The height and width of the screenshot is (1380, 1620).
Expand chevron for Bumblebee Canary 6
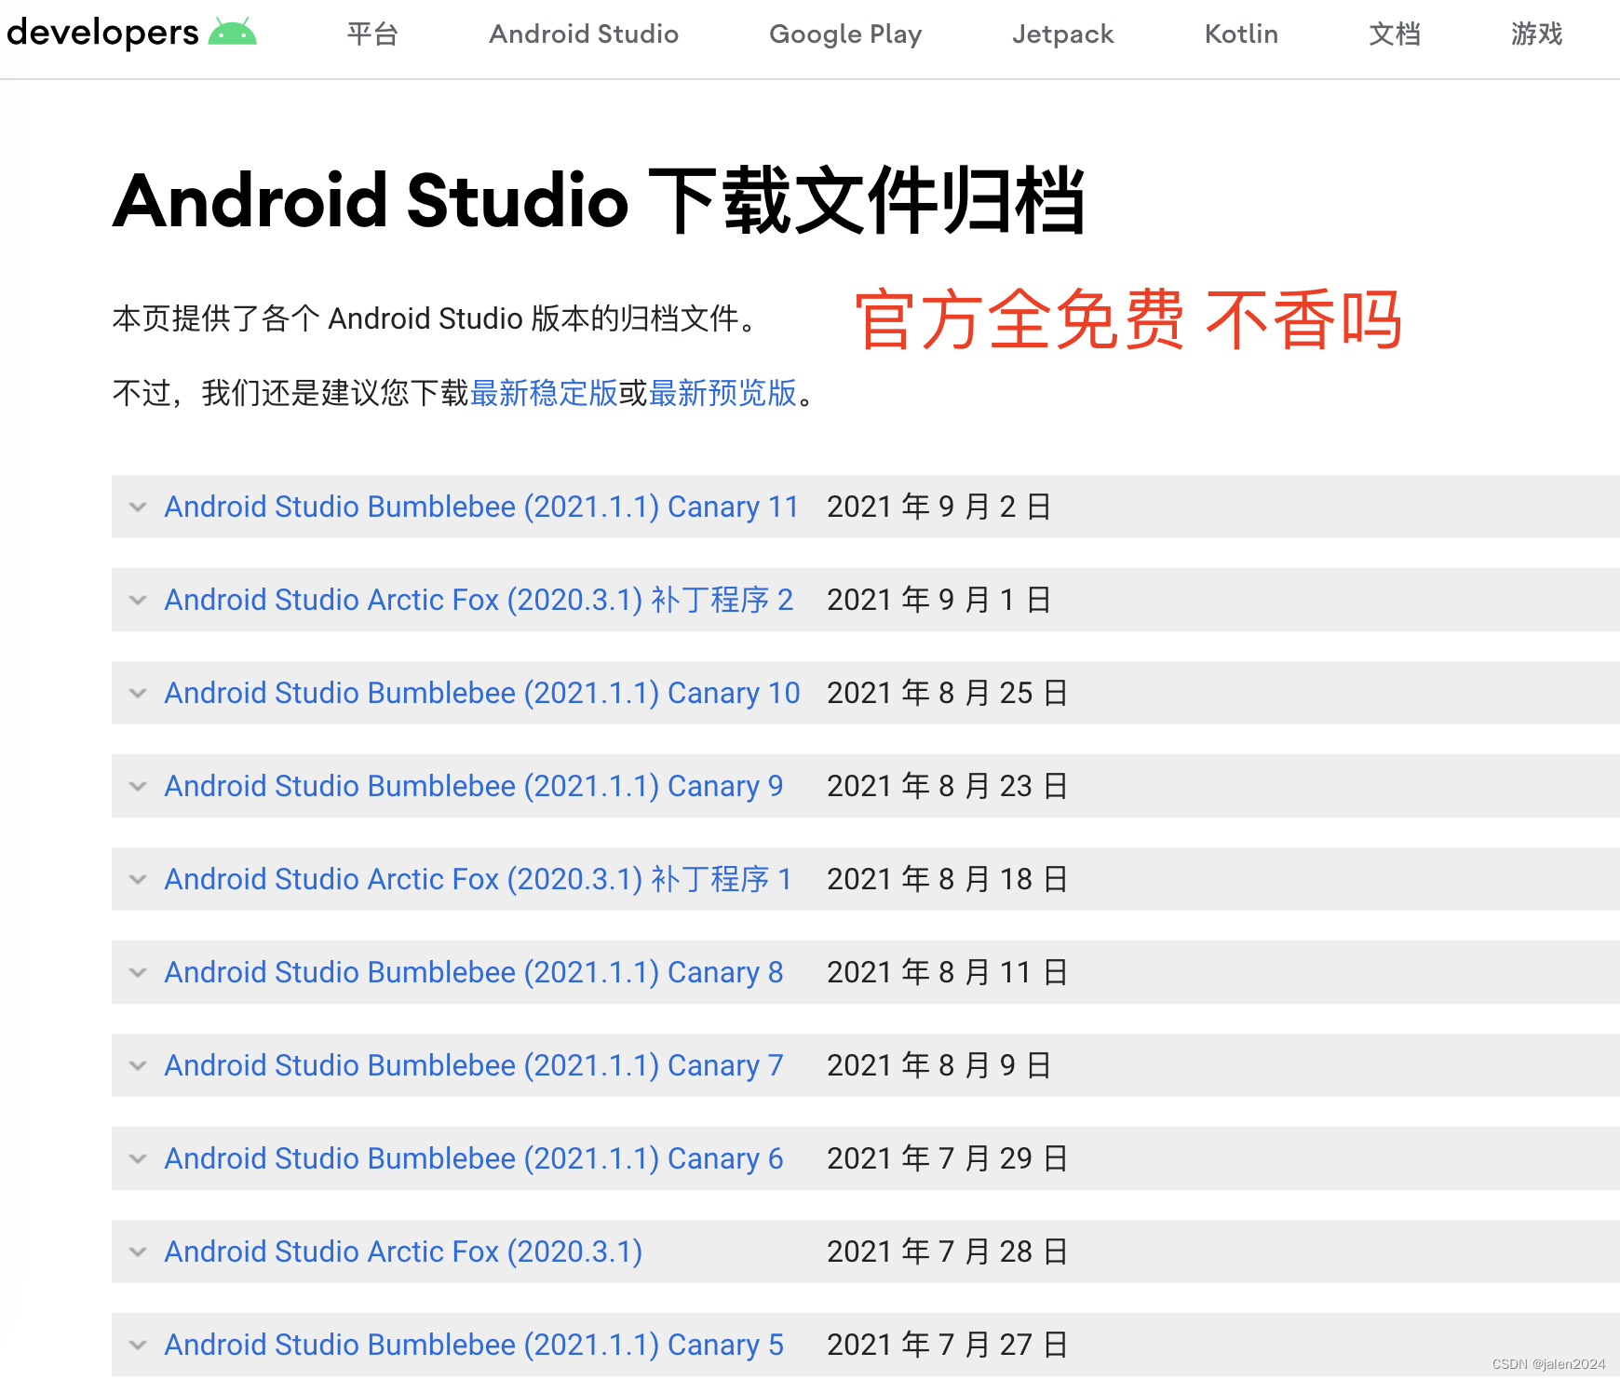pos(138,1158)
